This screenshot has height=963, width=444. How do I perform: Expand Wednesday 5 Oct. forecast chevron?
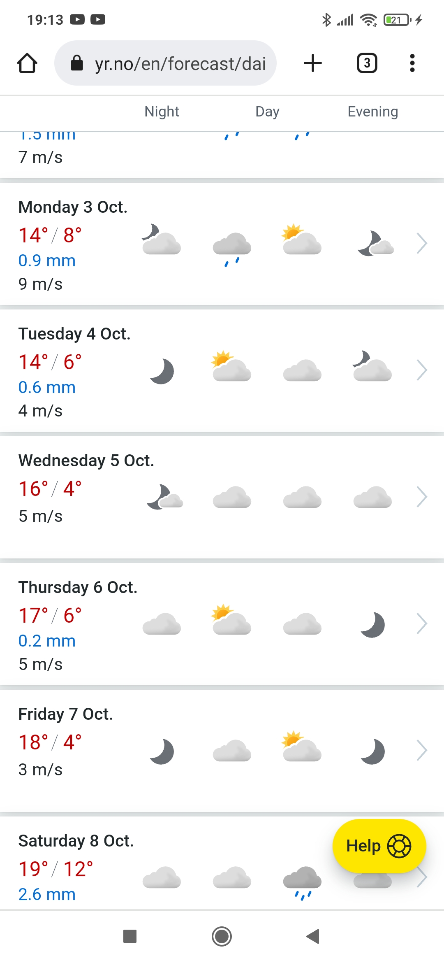coord(422,497)
